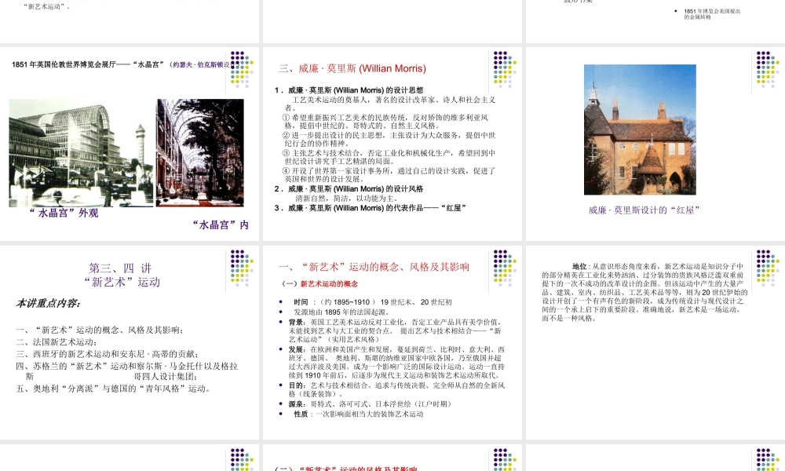Select the '第三、四讲 新艺术运动' title slide
The width and height of the screenshot is (785, 471).
pos(130,342)
